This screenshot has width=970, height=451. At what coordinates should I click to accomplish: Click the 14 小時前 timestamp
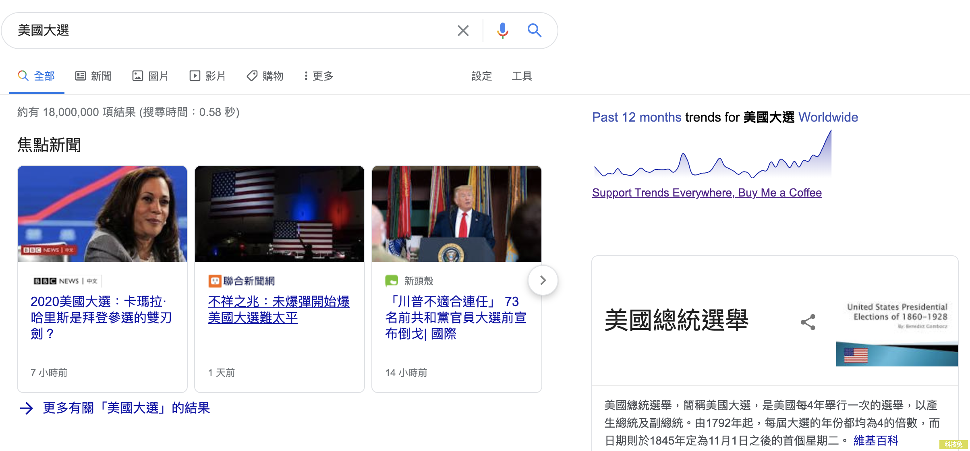point(406,373)
